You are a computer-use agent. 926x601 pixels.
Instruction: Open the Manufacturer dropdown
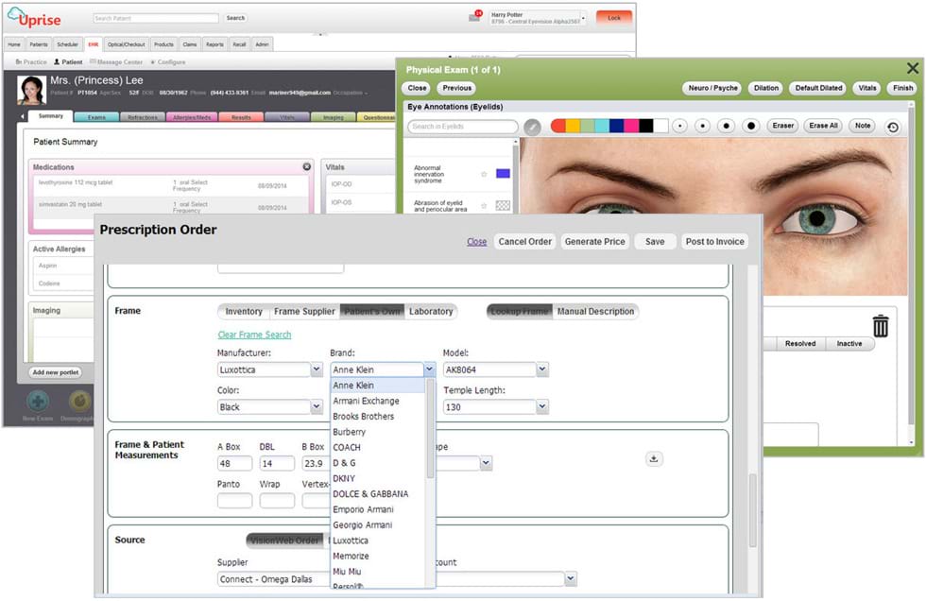tap(317, 369)
